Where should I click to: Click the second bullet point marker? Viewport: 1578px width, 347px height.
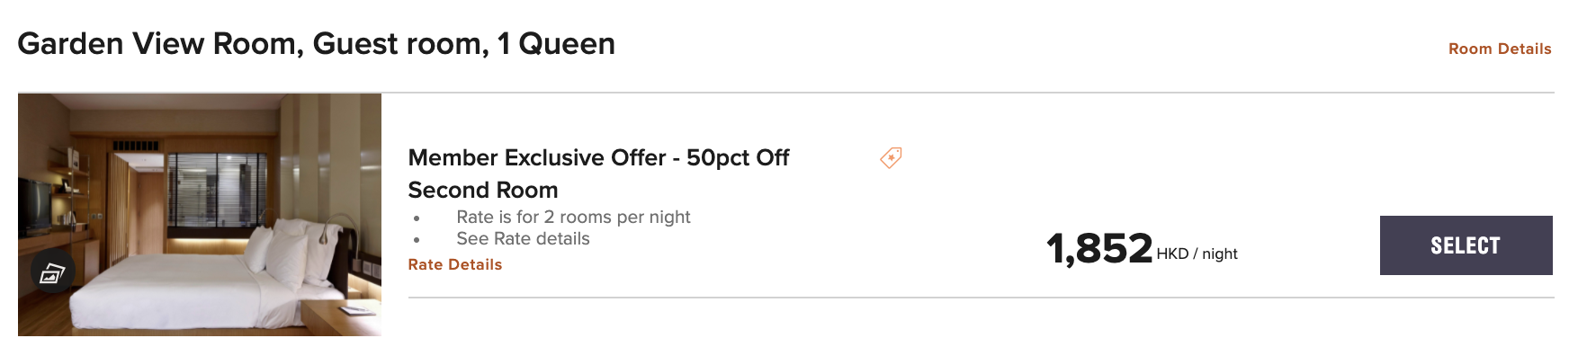[417, 240]
